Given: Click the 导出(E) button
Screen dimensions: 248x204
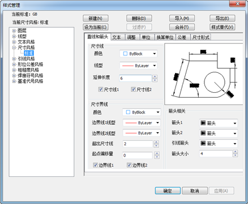Looking at the screenshot, I should pyautogui.click(x=223, y=18).
